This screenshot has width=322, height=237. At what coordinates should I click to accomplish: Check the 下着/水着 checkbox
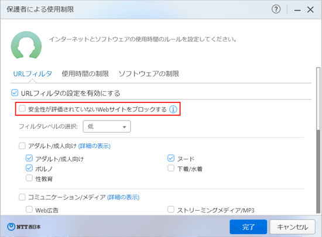click(x=171, y=168)
